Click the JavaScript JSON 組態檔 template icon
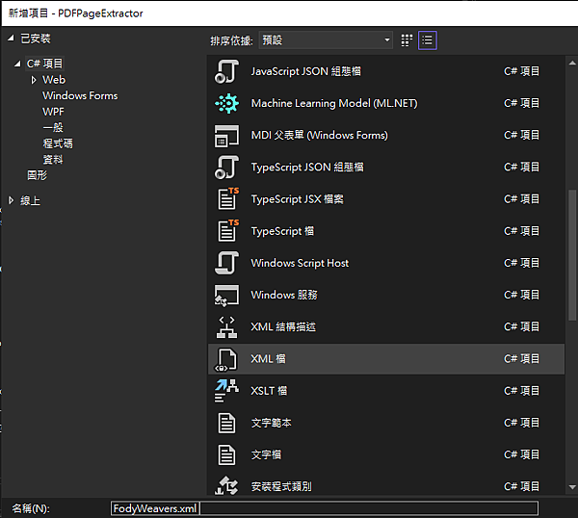Viewport: 578px width, 518px height. click(226, 71)
